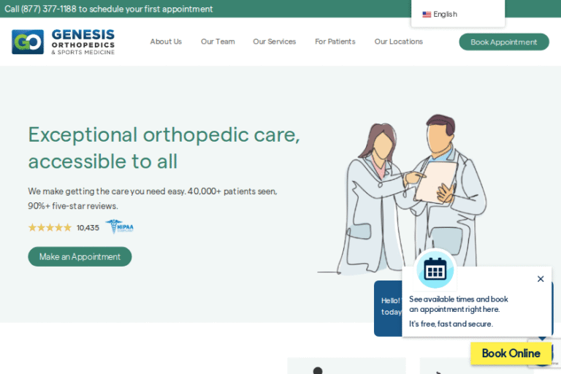Expand the Our Services menu

click(x=274, y=42)
